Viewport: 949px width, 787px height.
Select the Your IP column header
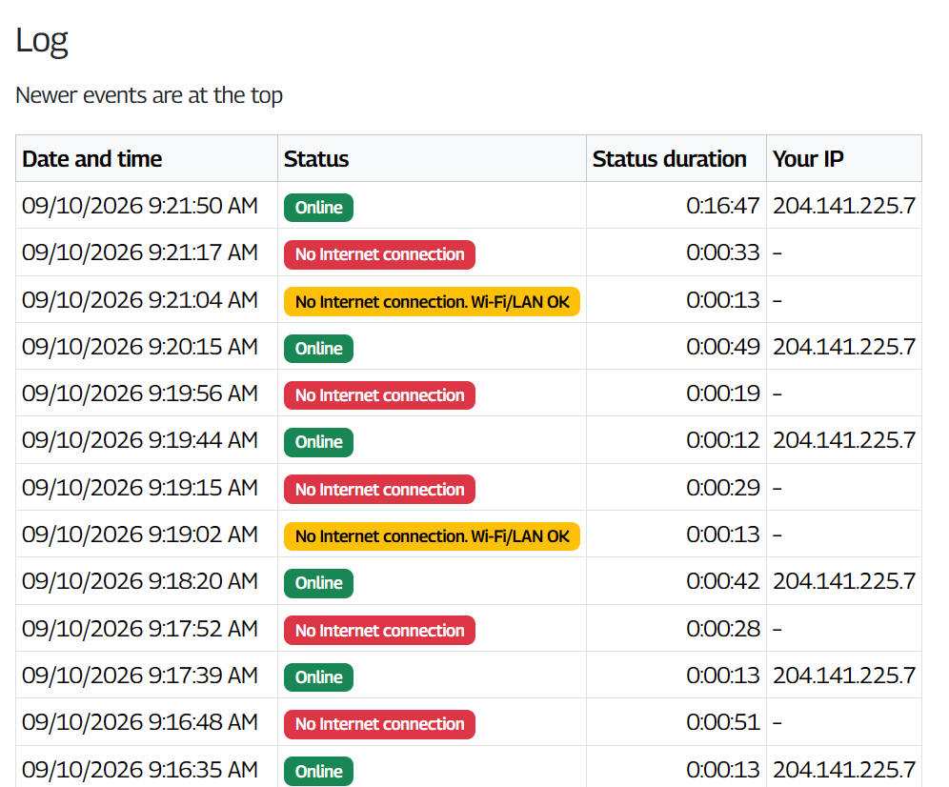808,158
